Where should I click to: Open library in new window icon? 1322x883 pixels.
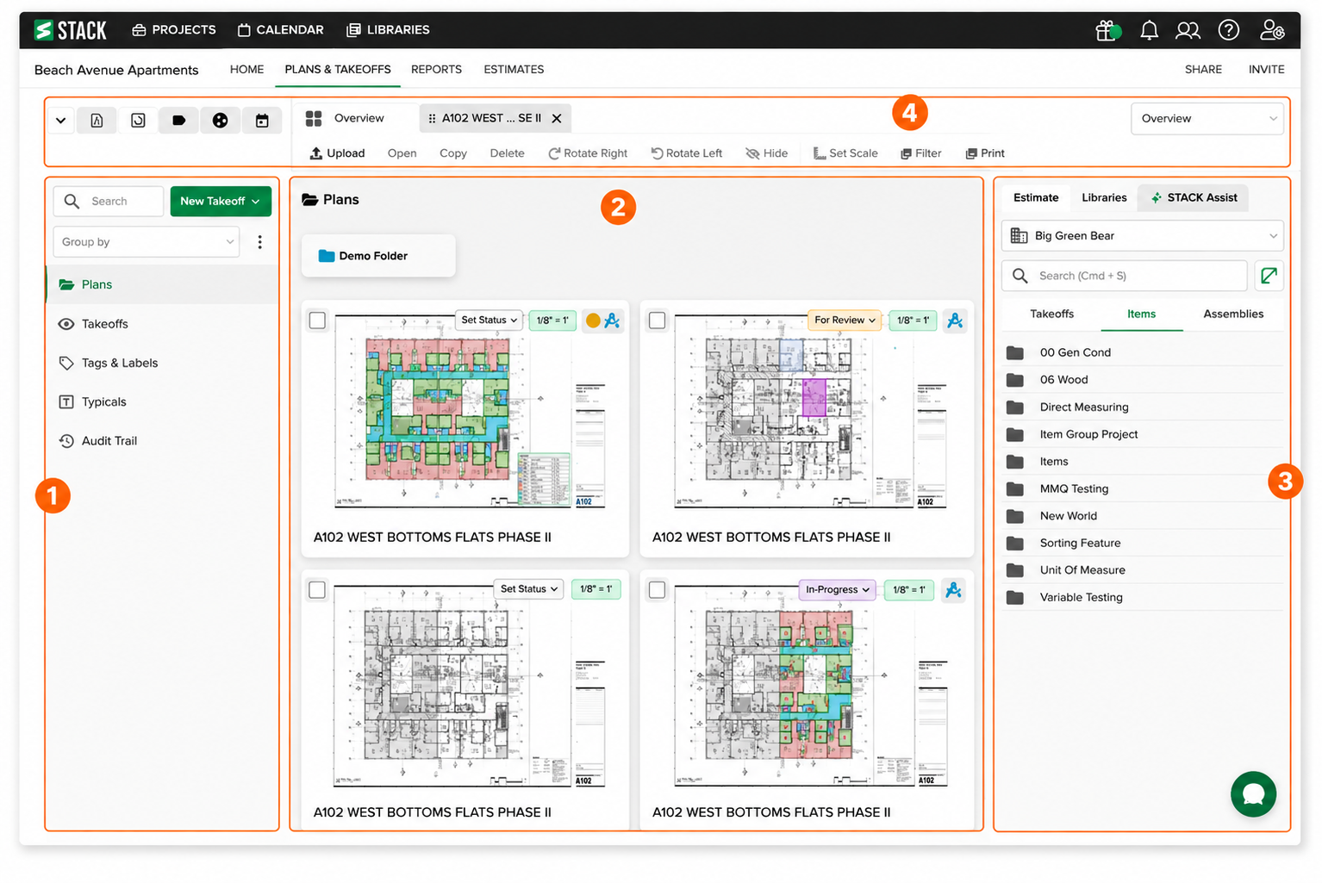(x=1269, y=276)
